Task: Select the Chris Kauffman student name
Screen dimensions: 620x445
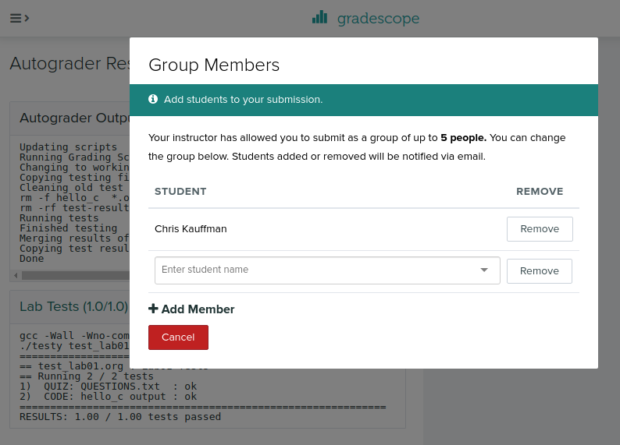Action: coord(191,229)
